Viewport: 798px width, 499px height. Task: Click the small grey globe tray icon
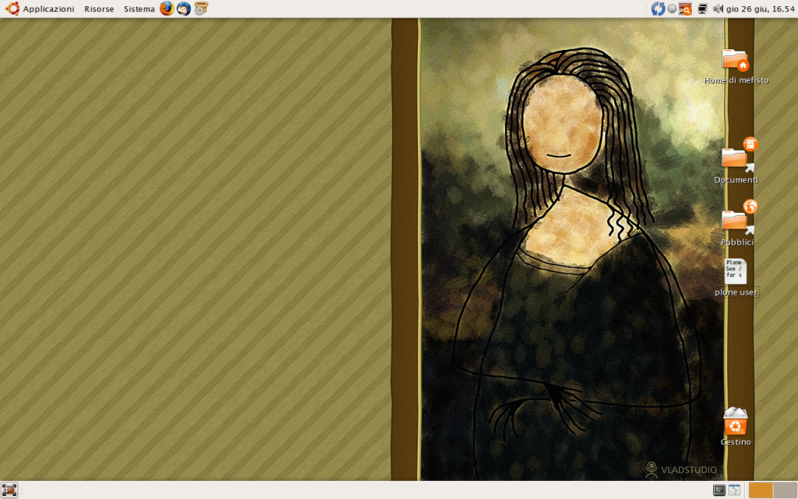click(x=672, y=9)
